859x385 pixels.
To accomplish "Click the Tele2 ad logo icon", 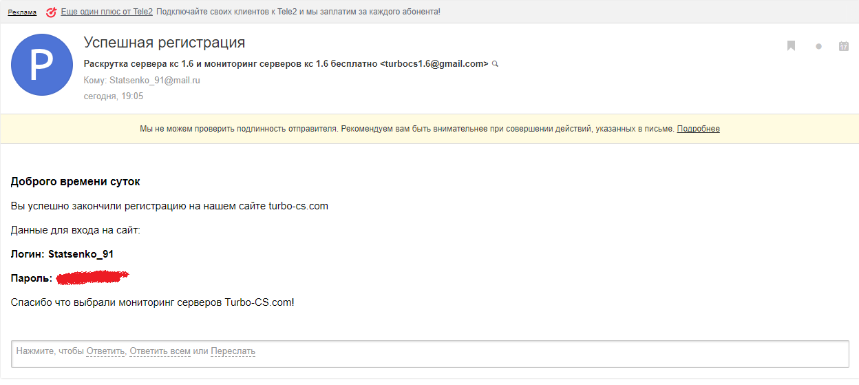I will pos(51,12).
